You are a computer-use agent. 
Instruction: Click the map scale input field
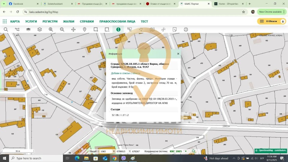point(105,152)
